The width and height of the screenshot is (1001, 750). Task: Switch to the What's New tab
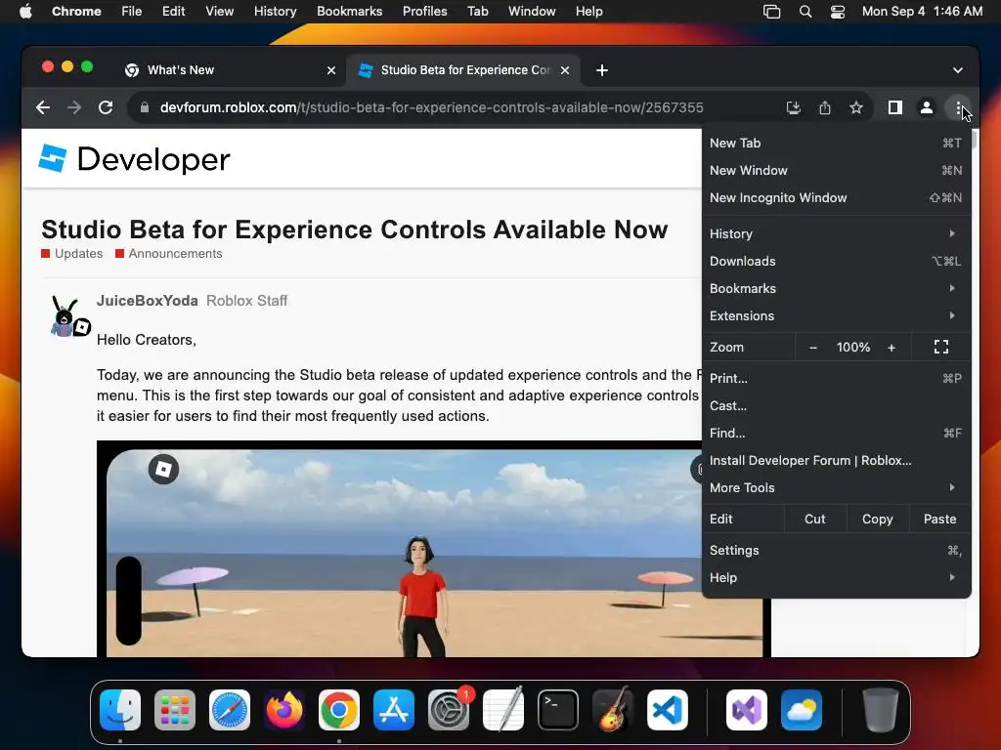(230, 70)
